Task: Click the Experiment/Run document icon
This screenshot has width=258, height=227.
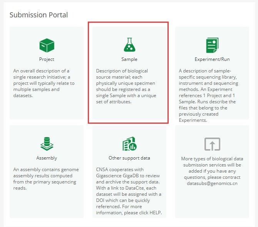Action: [212, 45]
